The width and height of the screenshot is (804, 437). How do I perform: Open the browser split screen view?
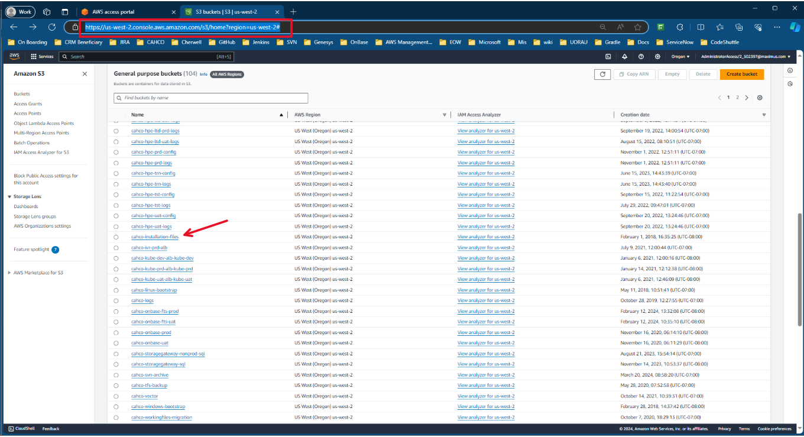click(701, 27)
